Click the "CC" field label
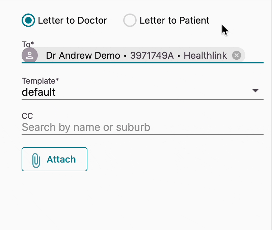The height and width of the screenshot is (230, 272). [x=27, y=116]
